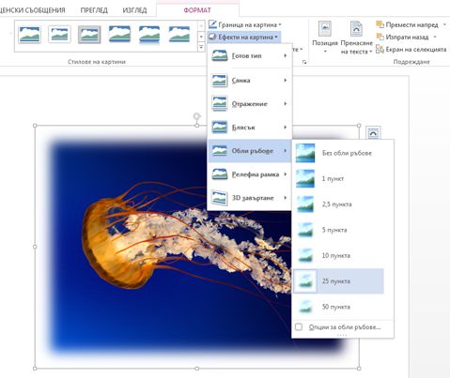Switch to the ФОРМАТ ribbon tab
450x378 pixels.
point(197,10)
